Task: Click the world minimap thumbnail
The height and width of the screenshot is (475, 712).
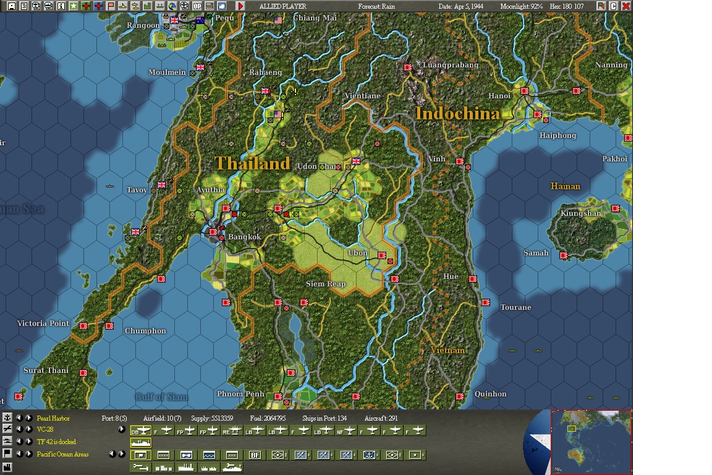Action: coord(591,442)
